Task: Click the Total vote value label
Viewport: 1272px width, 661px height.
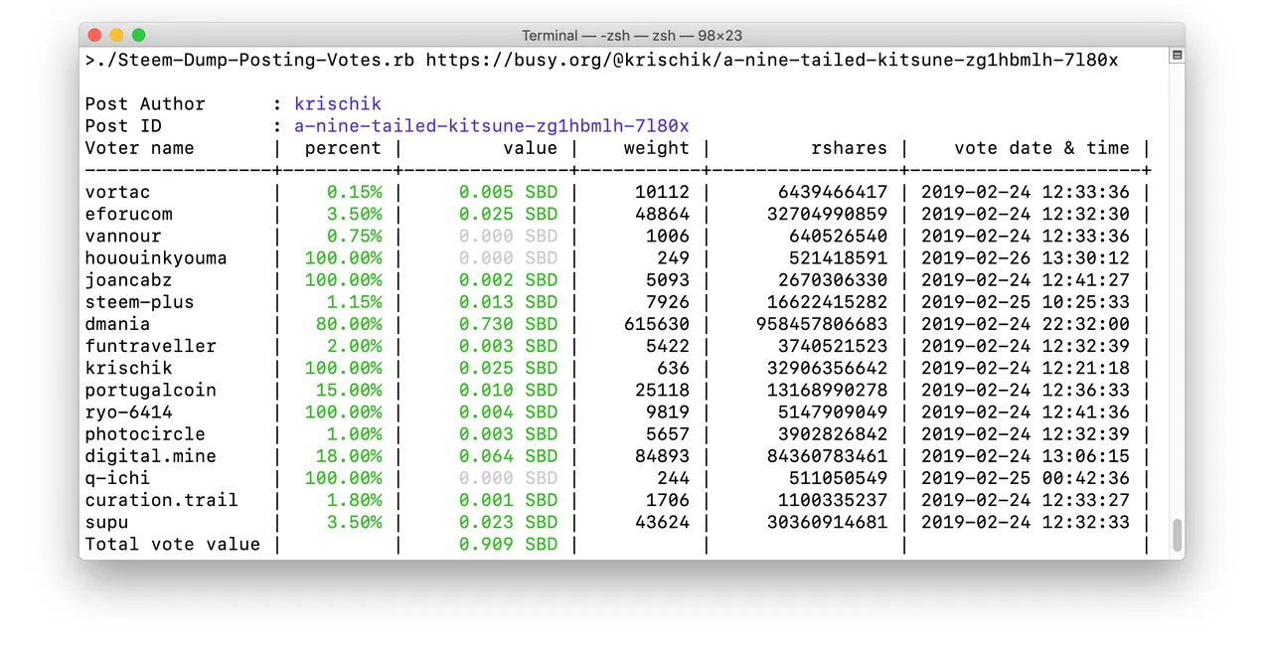Action: 172,544
